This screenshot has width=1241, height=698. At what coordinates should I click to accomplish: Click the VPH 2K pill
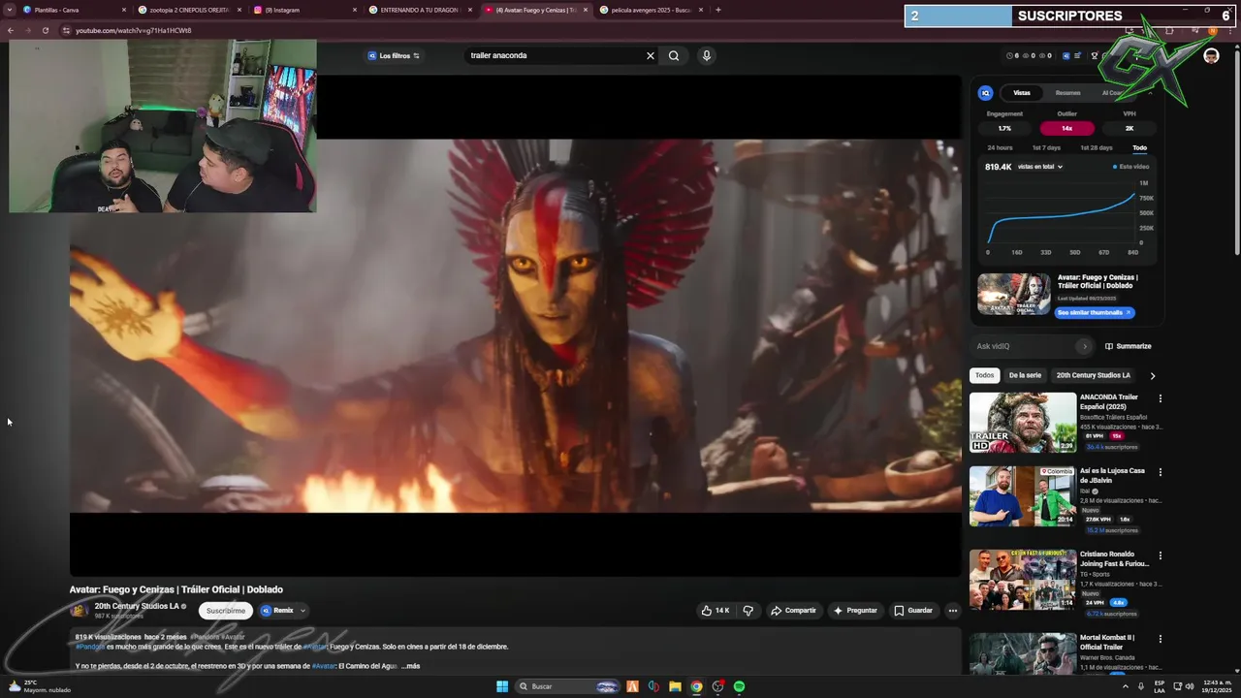coord(1130,128)
